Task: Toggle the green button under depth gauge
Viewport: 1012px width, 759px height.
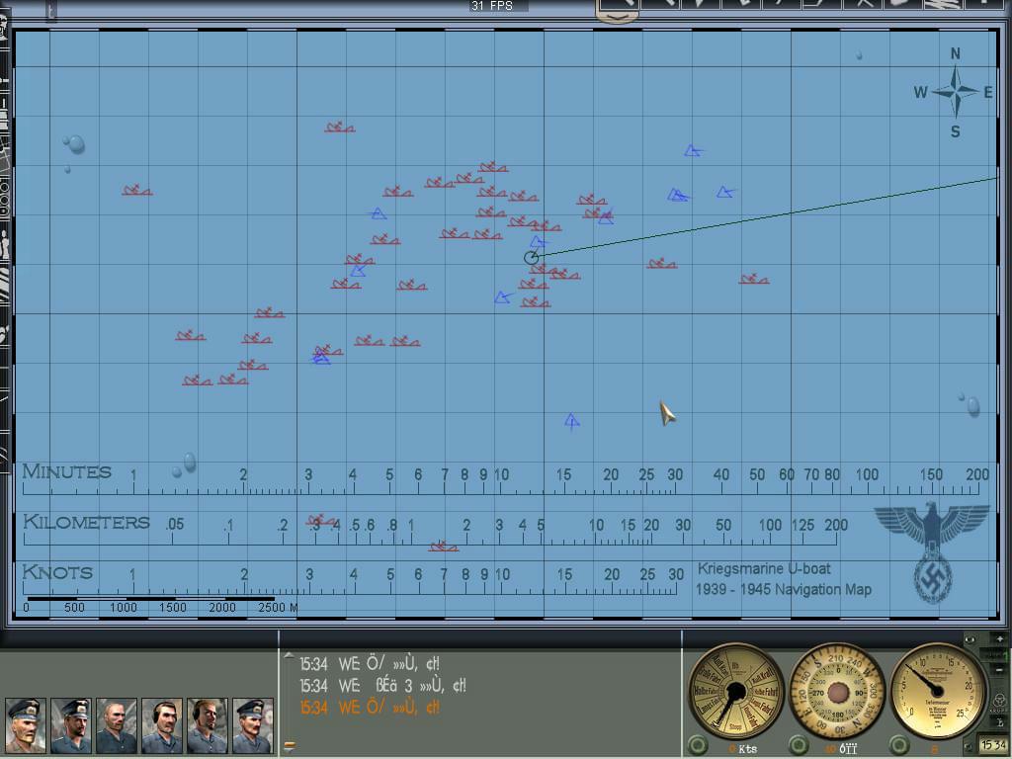Action: [899, 745]
